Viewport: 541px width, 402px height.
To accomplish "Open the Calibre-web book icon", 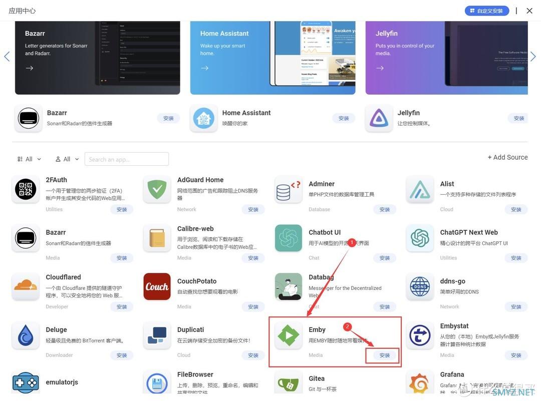I will click(157, 238).
